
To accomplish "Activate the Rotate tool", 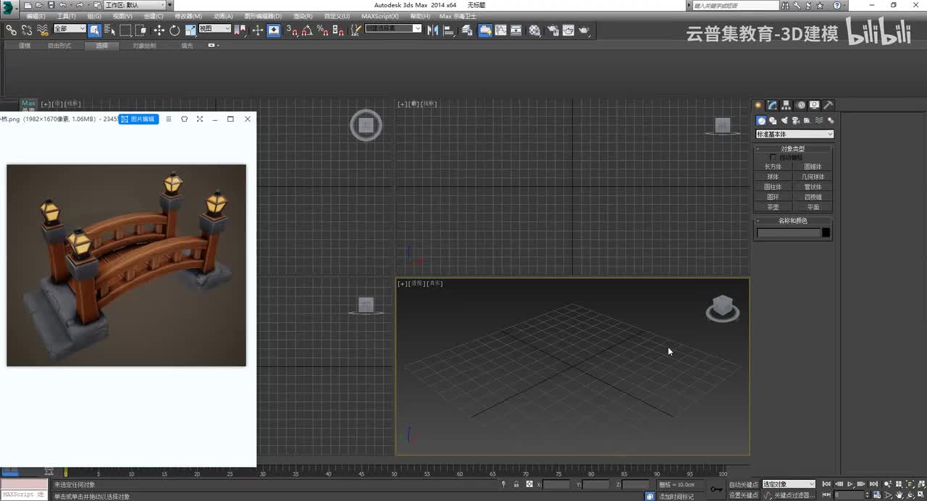I will coord(175,30).
